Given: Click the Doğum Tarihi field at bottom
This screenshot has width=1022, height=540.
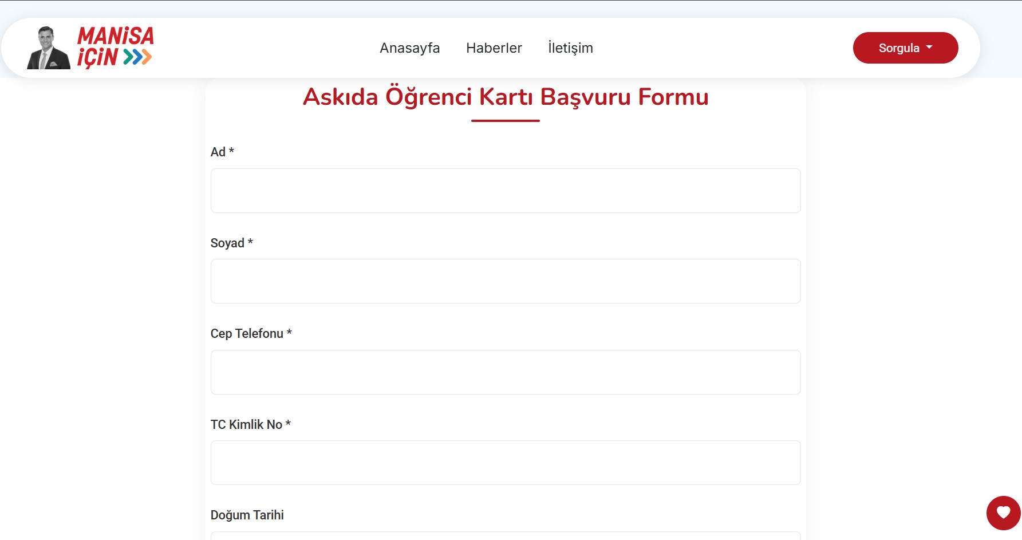Looking at the screenshot, I should 505,536.
